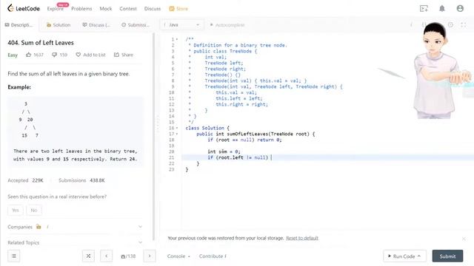Answer Yes to seen in interview
Viewport: 474px width, 266px height.
pyautogui.click(x=15, y=210)
